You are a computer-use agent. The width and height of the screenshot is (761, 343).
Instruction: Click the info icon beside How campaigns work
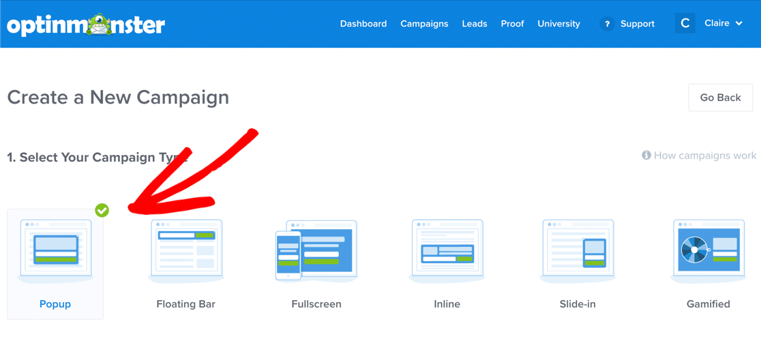[x=646, y=155]
